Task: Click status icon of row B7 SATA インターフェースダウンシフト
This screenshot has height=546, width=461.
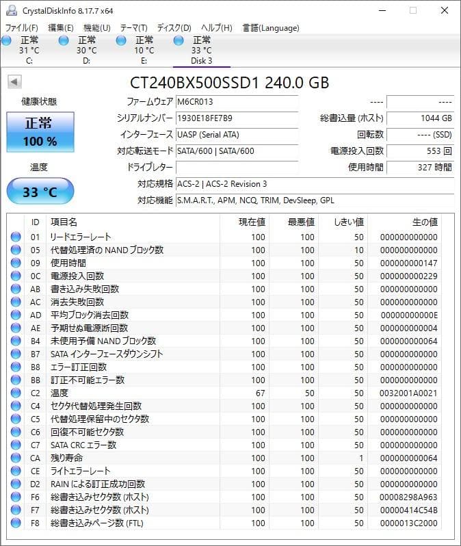Action: click(16, 354)
